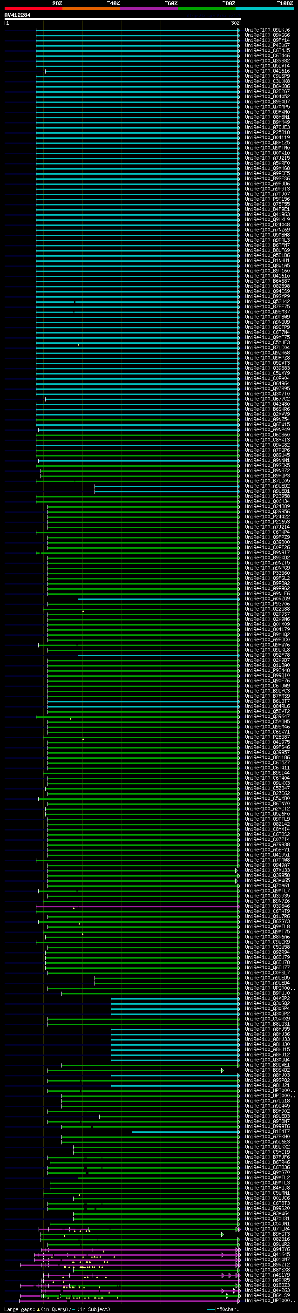The width and height of the screenshot is (298, 1313).
Task: Select hit label UniRef100_P23958
Action: 267,496
